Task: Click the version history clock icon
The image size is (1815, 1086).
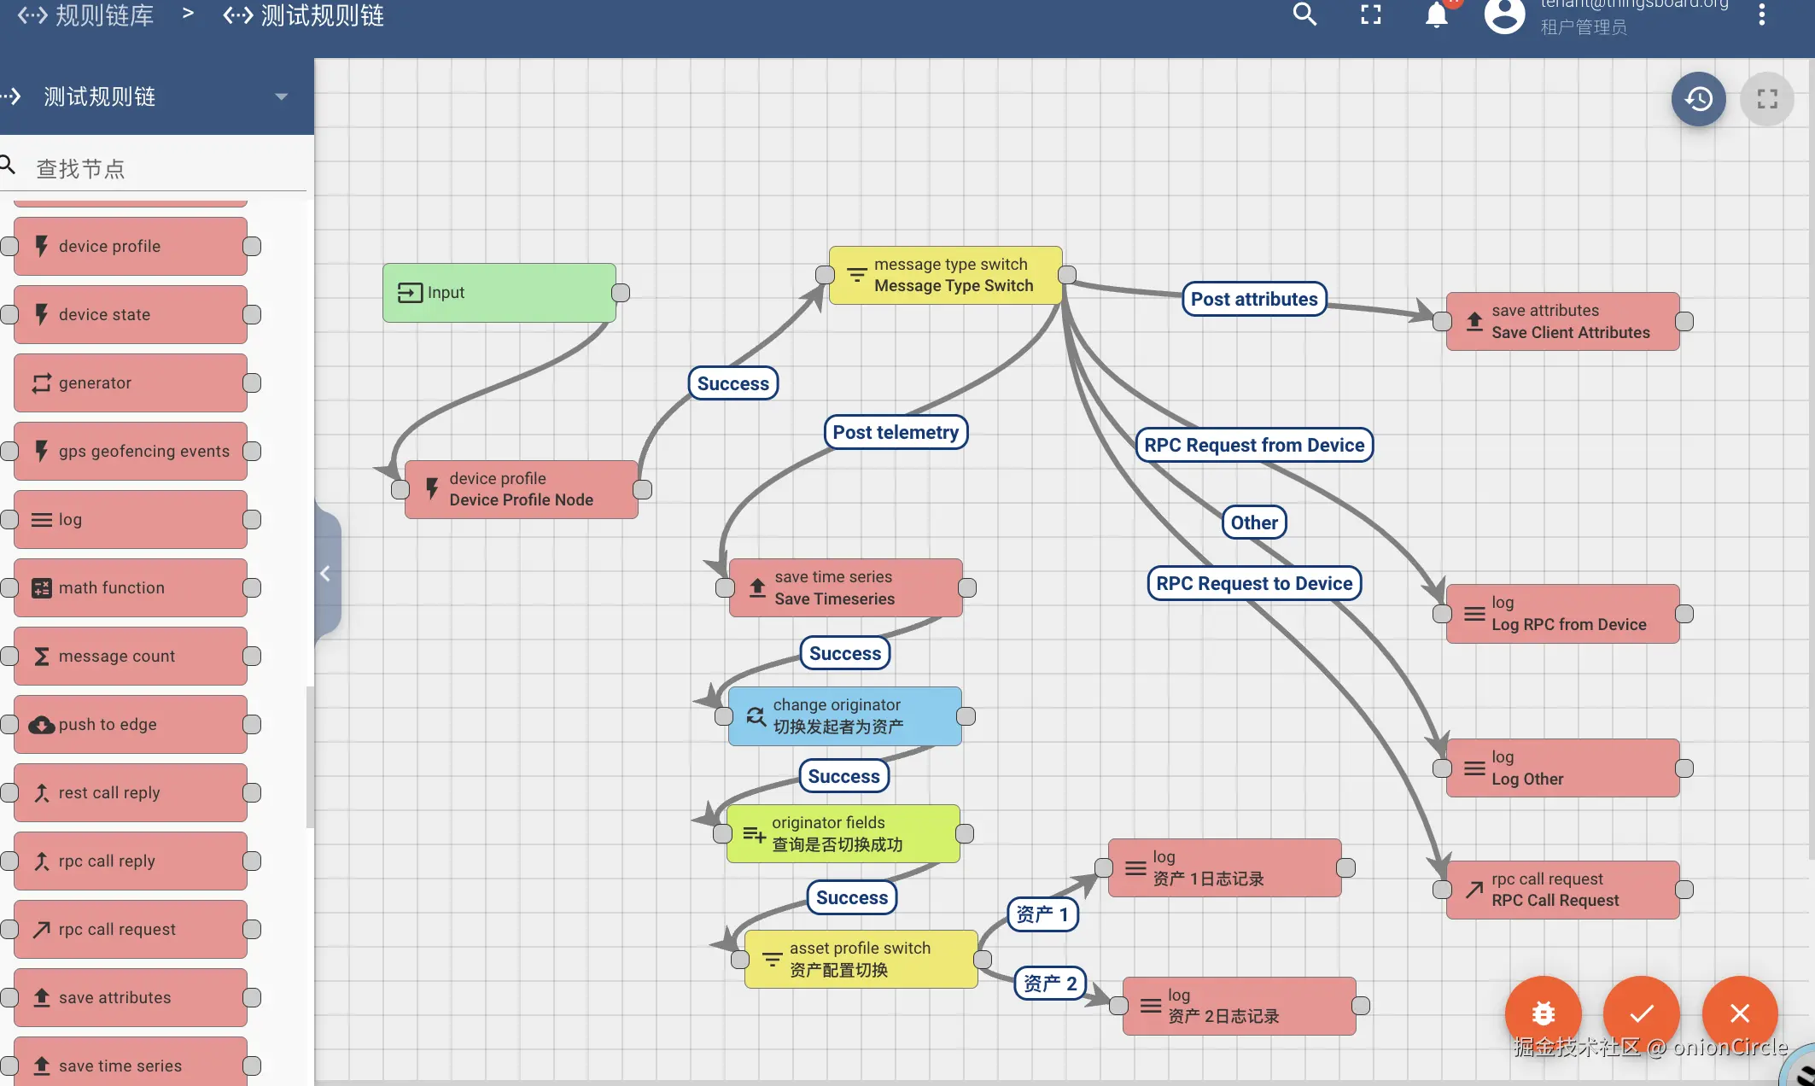Action: (x=1698, y=99)
